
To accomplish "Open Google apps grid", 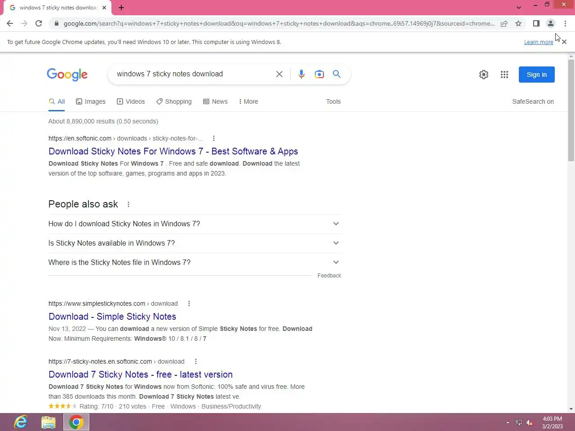I will tap(504, 75).
